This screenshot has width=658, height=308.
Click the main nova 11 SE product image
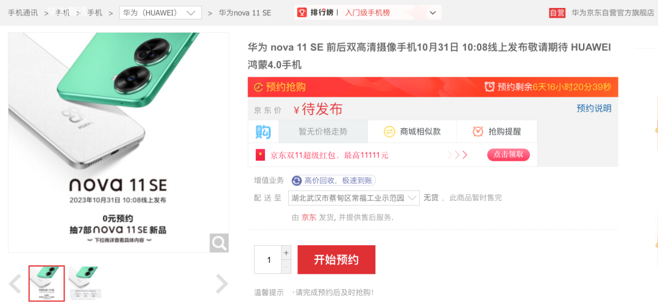point(118,142)
